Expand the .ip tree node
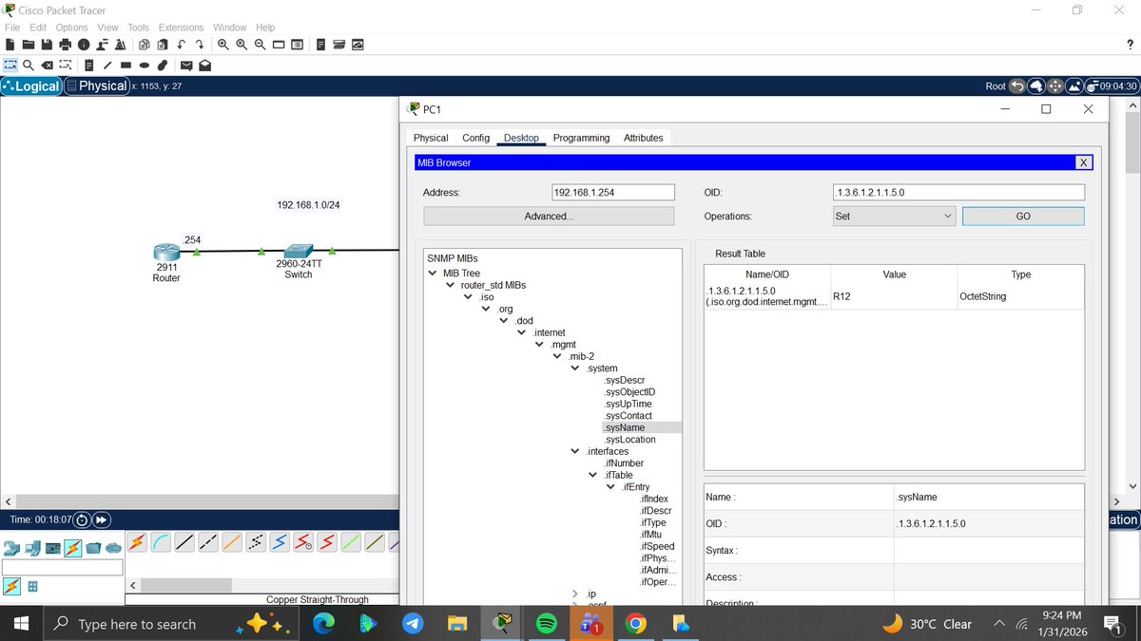 pos(574,594)
